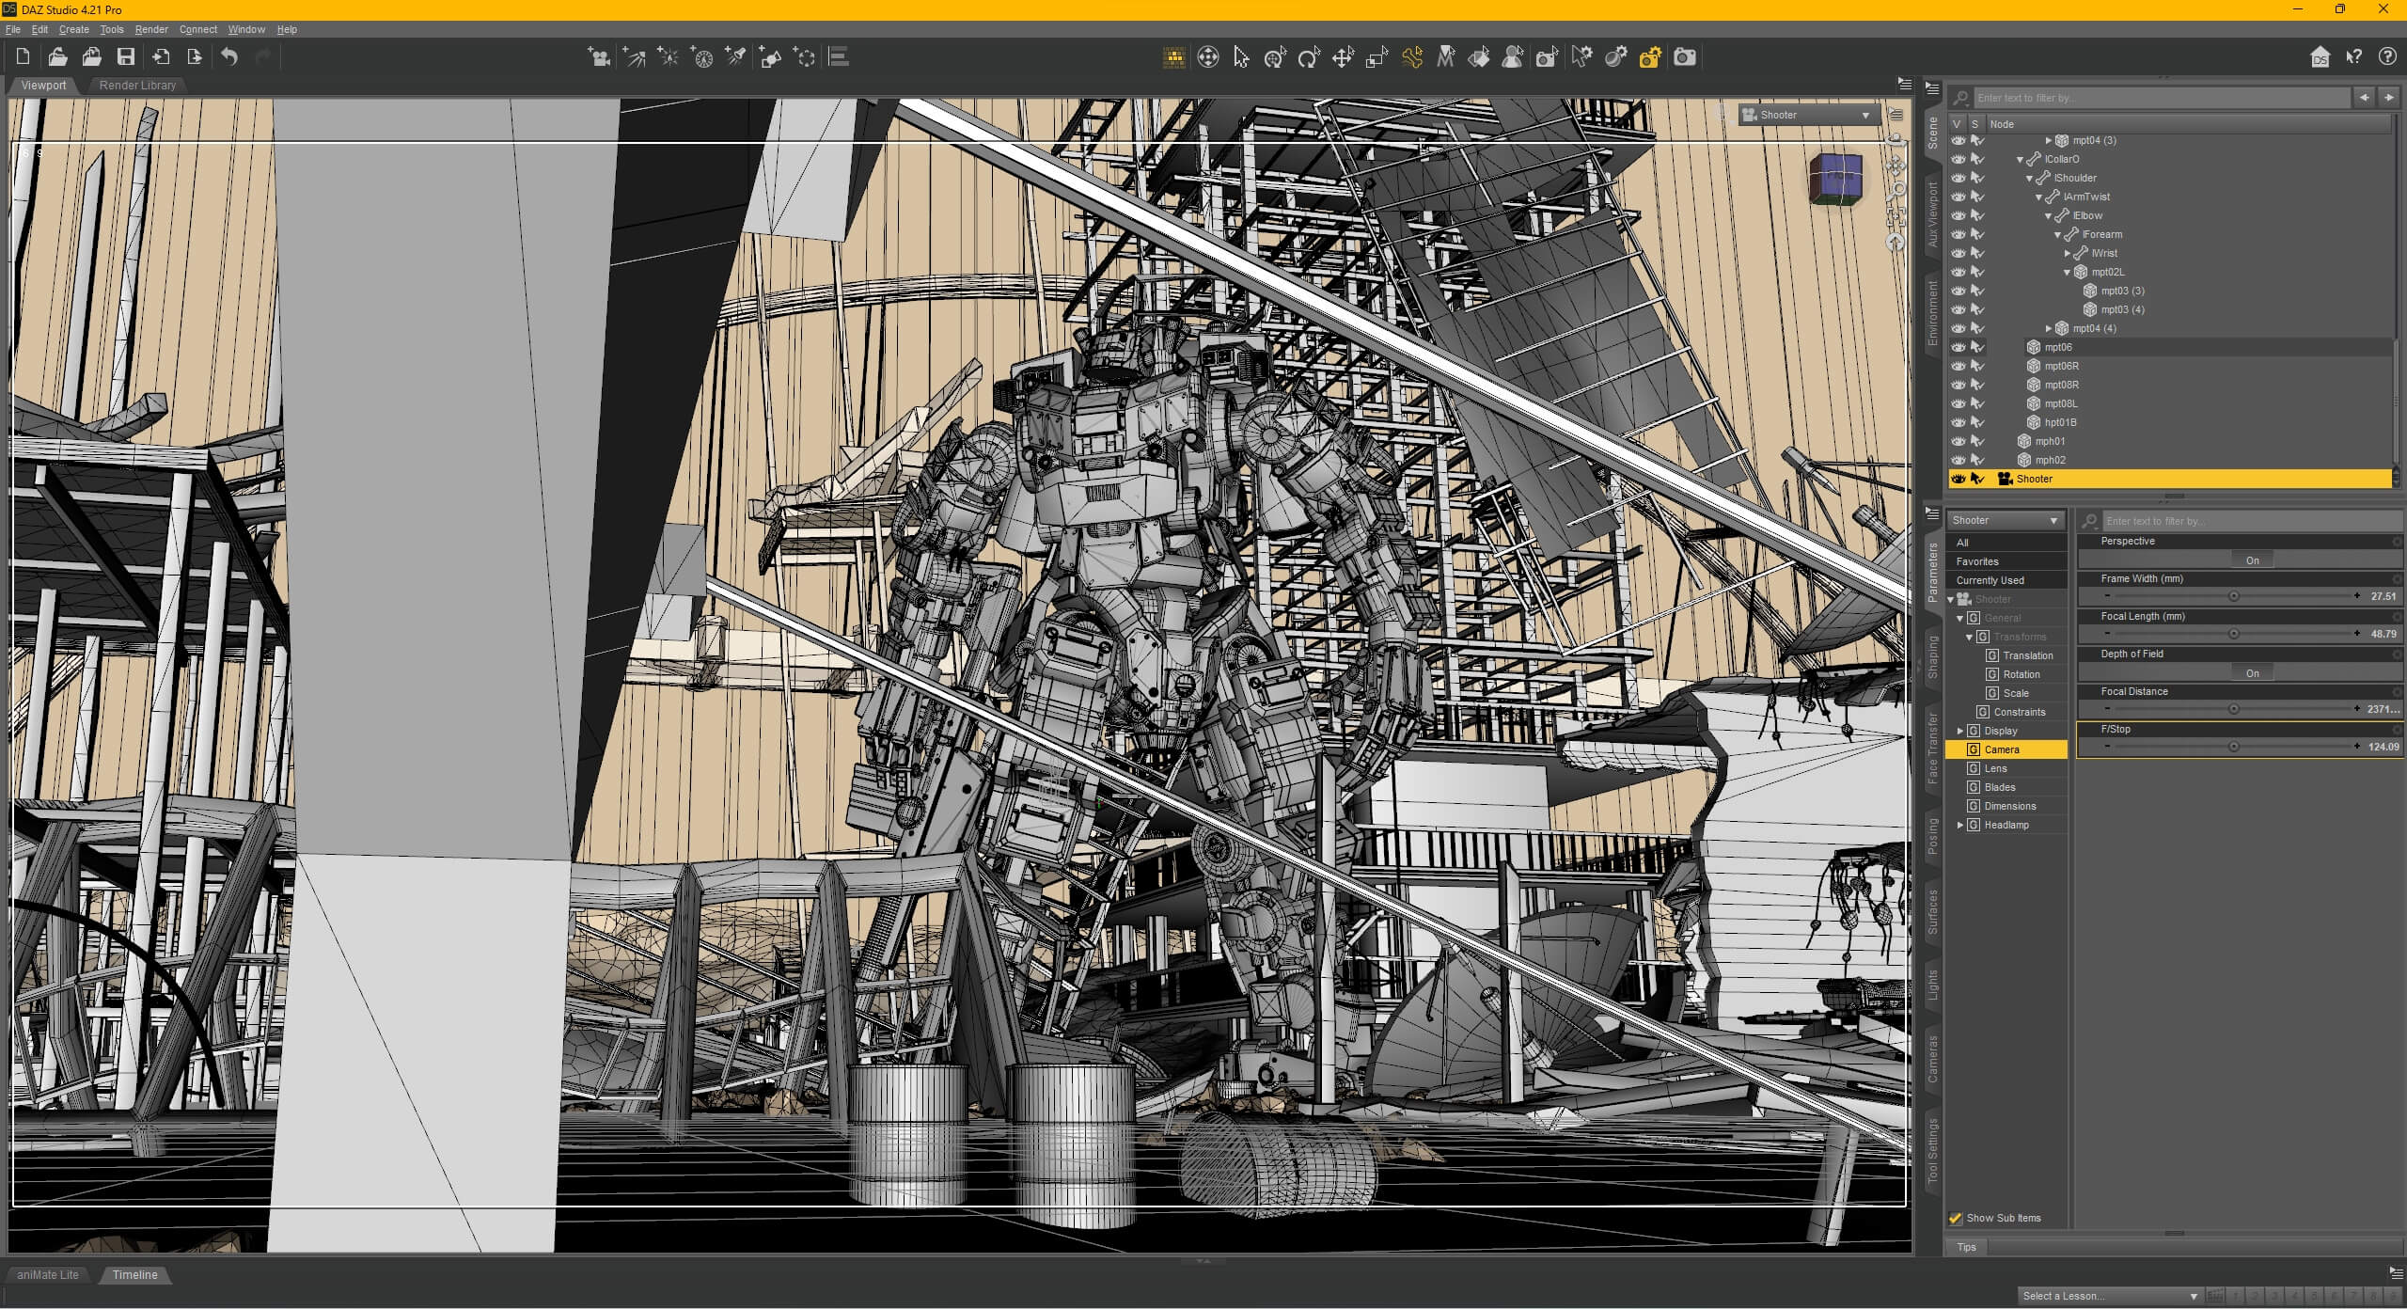Create a new camera from the toolbar

tap(598, 57)
